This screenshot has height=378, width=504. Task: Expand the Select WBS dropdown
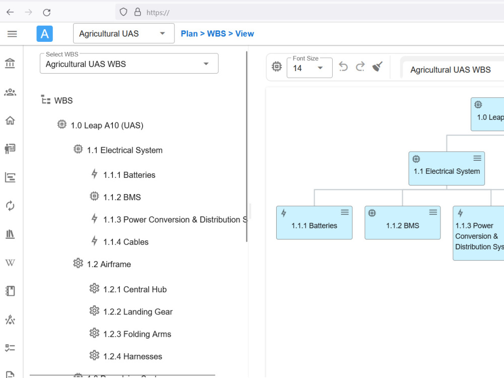129,64
